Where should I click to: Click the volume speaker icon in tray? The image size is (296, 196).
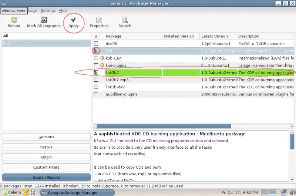(292, 192)
